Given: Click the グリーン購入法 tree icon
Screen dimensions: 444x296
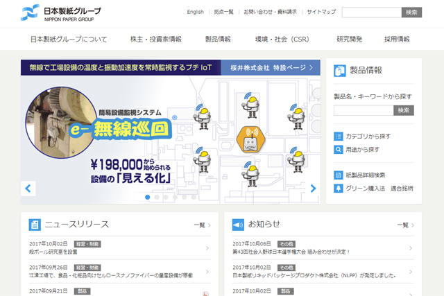Looking at the screenshot, I should [339, 189].
